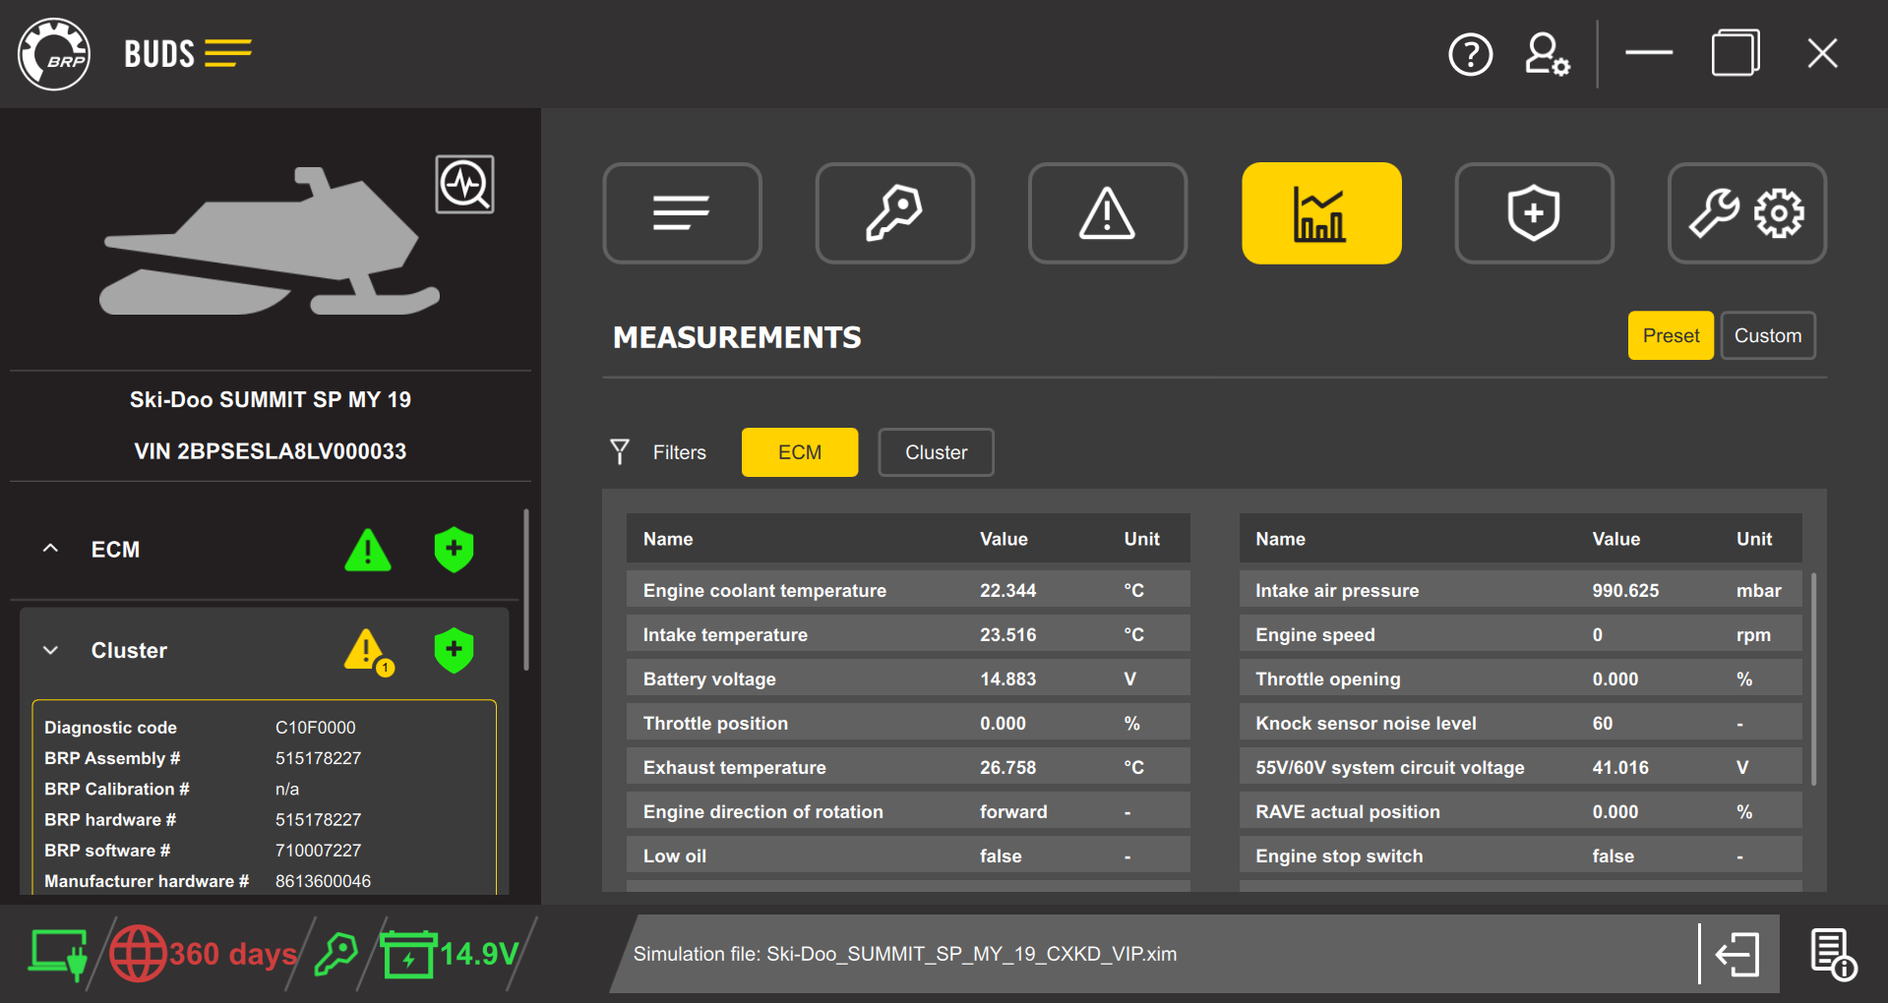Click the Help question mark icon

(x=1471, y=54)
